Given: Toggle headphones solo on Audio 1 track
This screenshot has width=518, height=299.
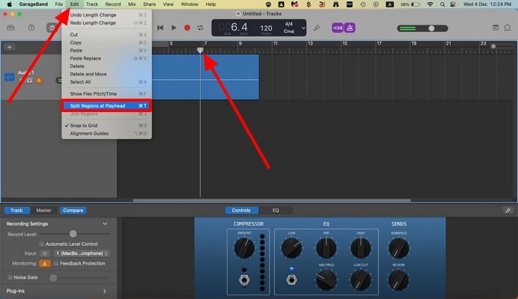Looking at the screenshot, I should click(30, 80).
